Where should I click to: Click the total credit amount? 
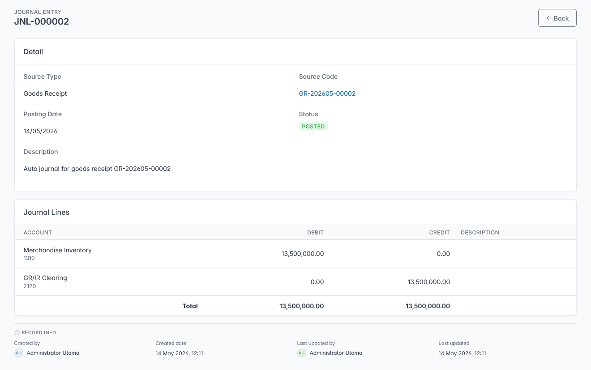(428, 306)
